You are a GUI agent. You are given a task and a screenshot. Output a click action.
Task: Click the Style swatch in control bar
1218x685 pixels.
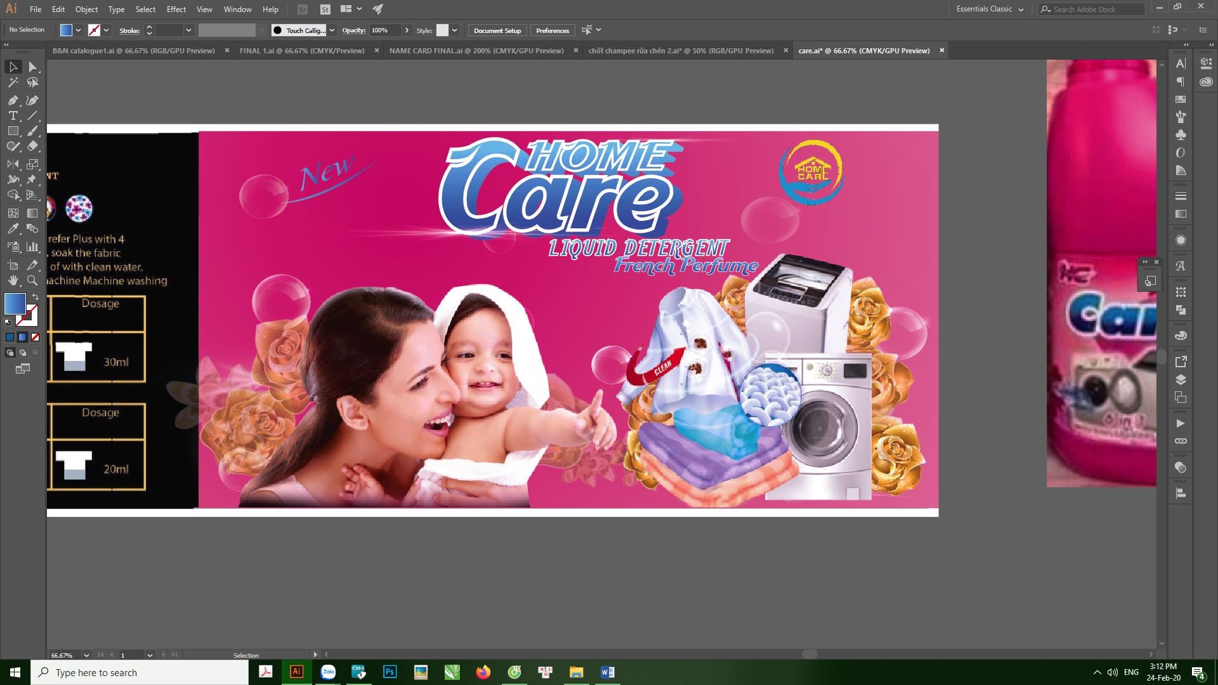(442, 30)
